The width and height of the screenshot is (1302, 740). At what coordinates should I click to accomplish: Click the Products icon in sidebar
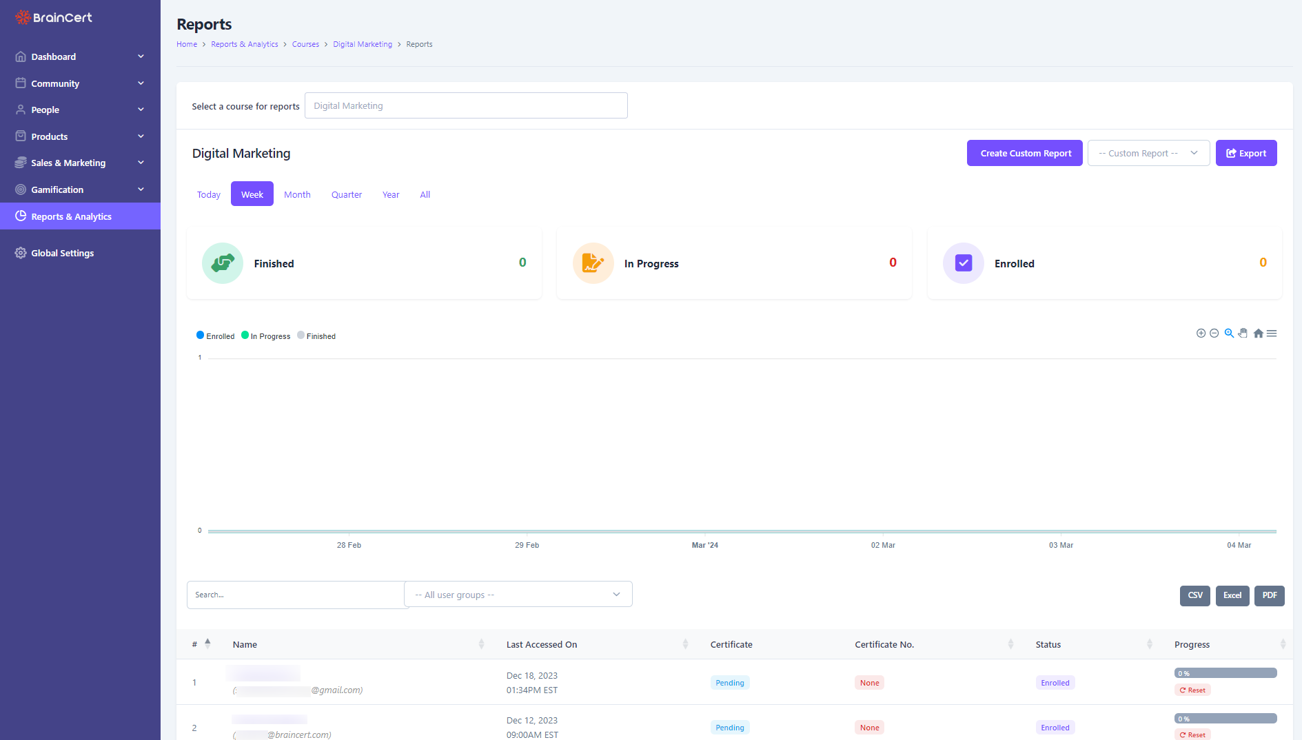tap(21, 136)
